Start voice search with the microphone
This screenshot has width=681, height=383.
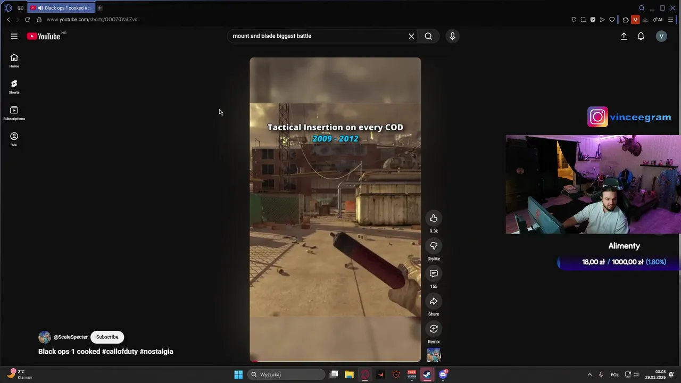[x=452, y=36]
